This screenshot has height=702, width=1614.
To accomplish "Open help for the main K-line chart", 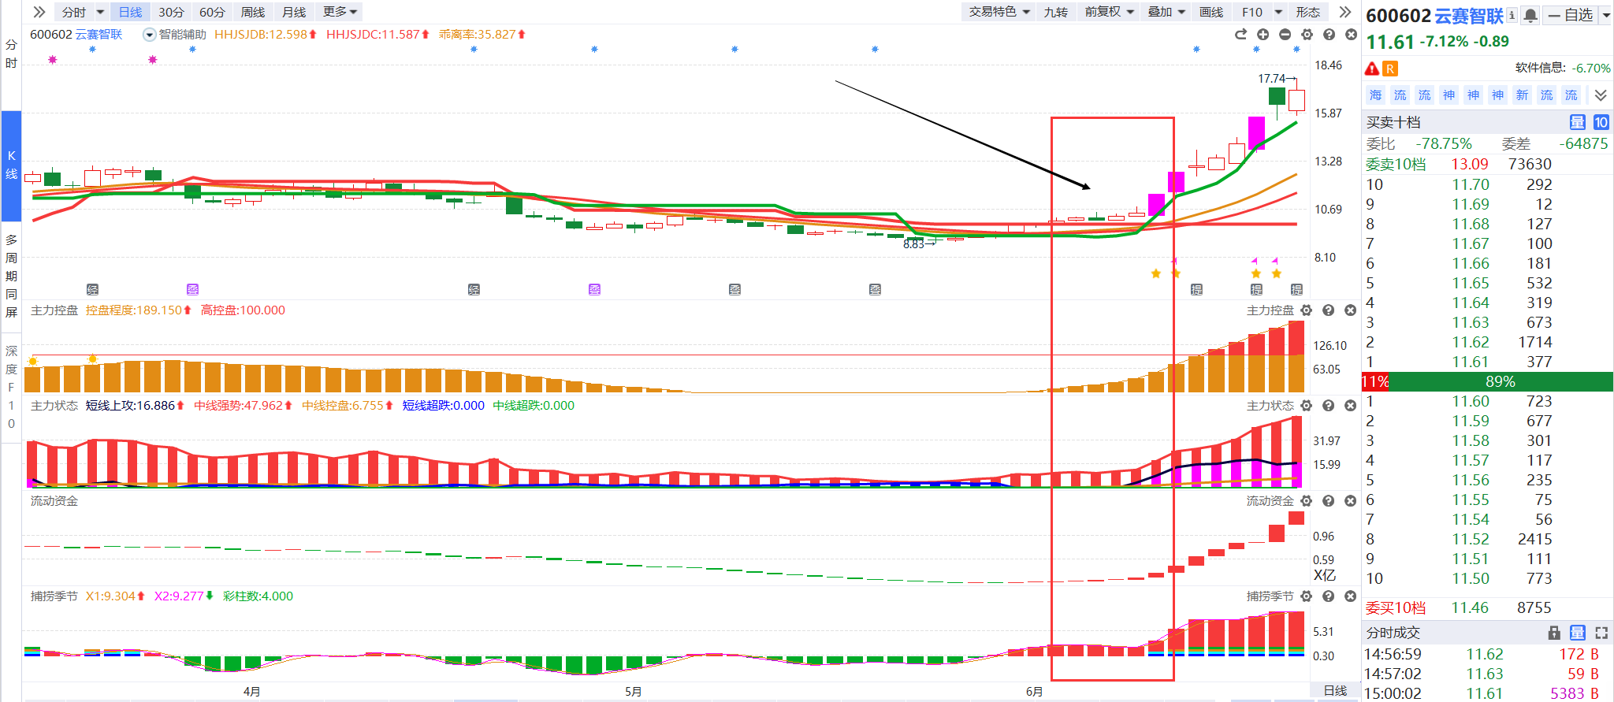I will 1329,34.
